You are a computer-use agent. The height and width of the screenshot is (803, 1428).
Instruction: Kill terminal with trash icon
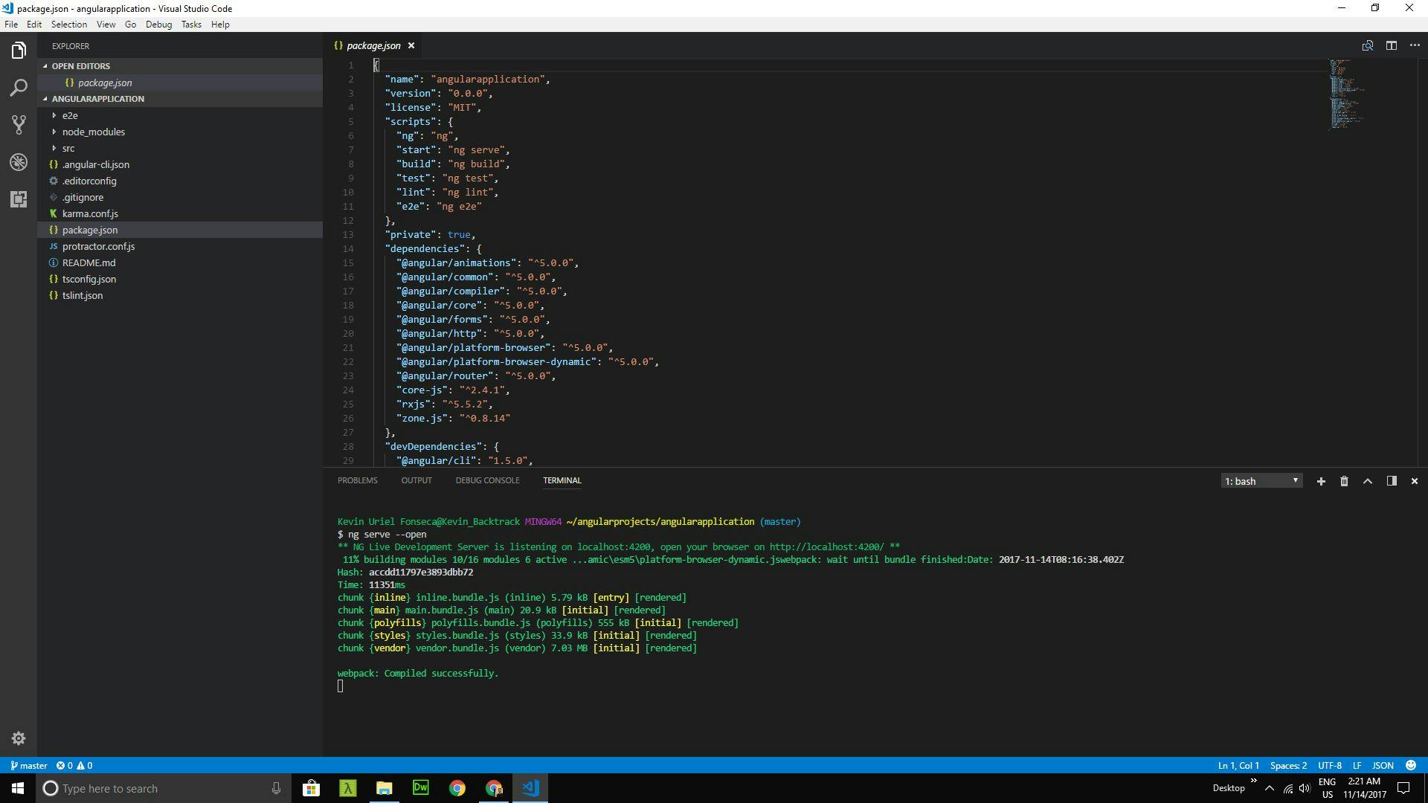pos(1344,481)
